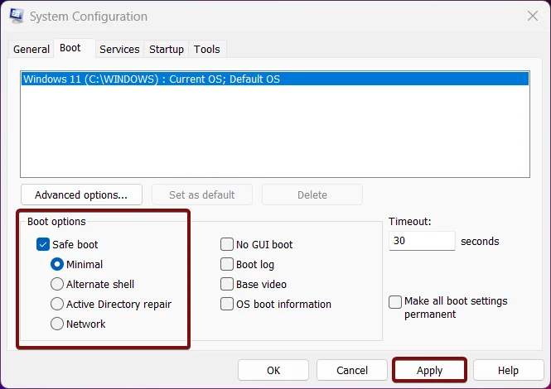551x389 pixels.
Task: Open the Tools tab
Action: click(x=207, y=49)
